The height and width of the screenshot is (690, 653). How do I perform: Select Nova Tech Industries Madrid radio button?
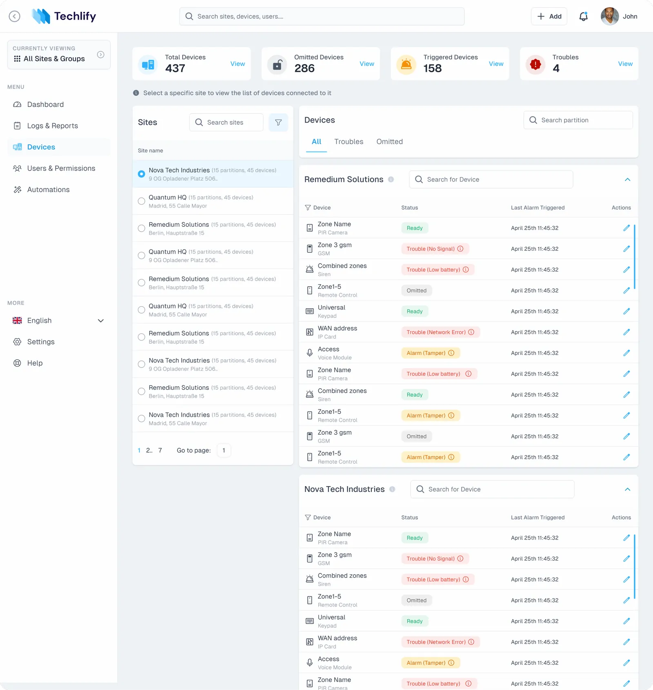click(141, 418)
